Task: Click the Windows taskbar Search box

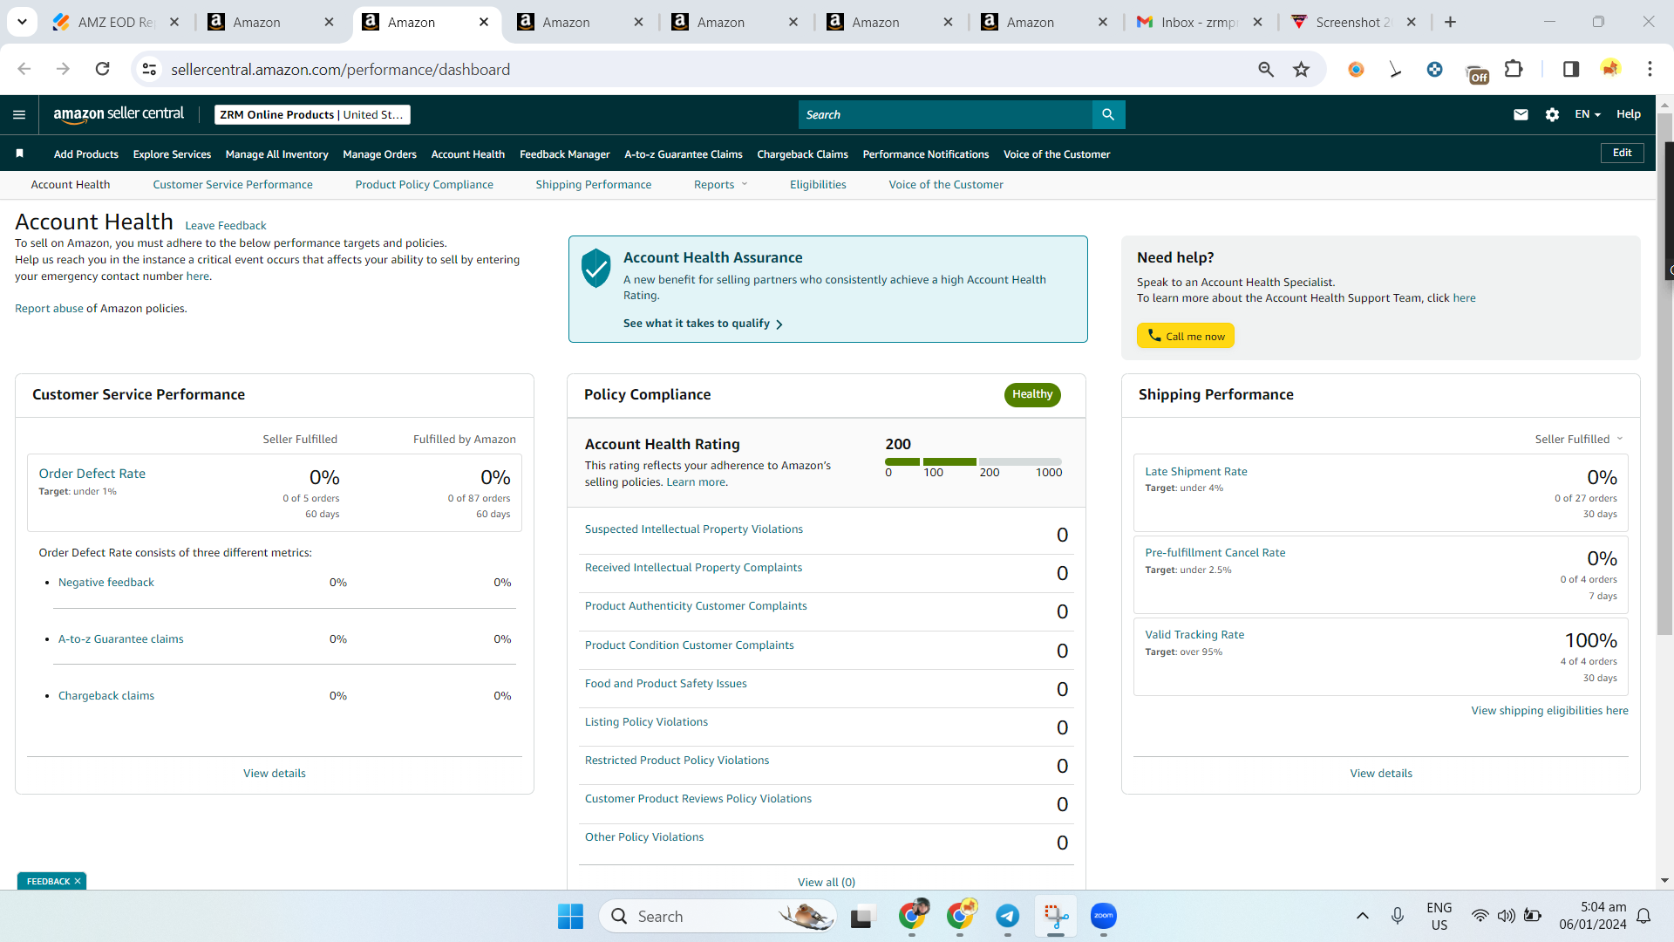Action: [718, 916]
